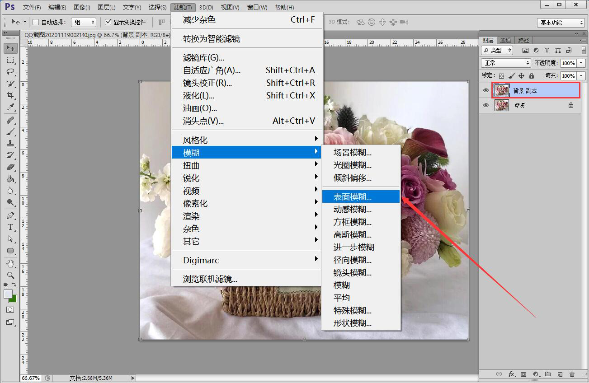This screenshot has width=589, height=383.
Task: Click the foreground color swatch
Action: coord(8,294)
